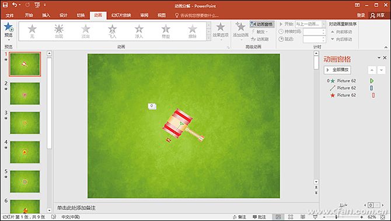Toggle the 备注 notes button in status bar
This screenshot has height=221, width=391.
[239, 217]
